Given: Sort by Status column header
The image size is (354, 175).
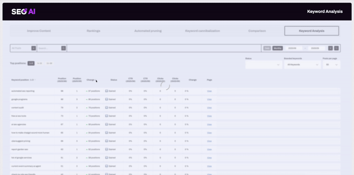Looking at the screenshot, I should pyautogui.click(x=114, y=80).
